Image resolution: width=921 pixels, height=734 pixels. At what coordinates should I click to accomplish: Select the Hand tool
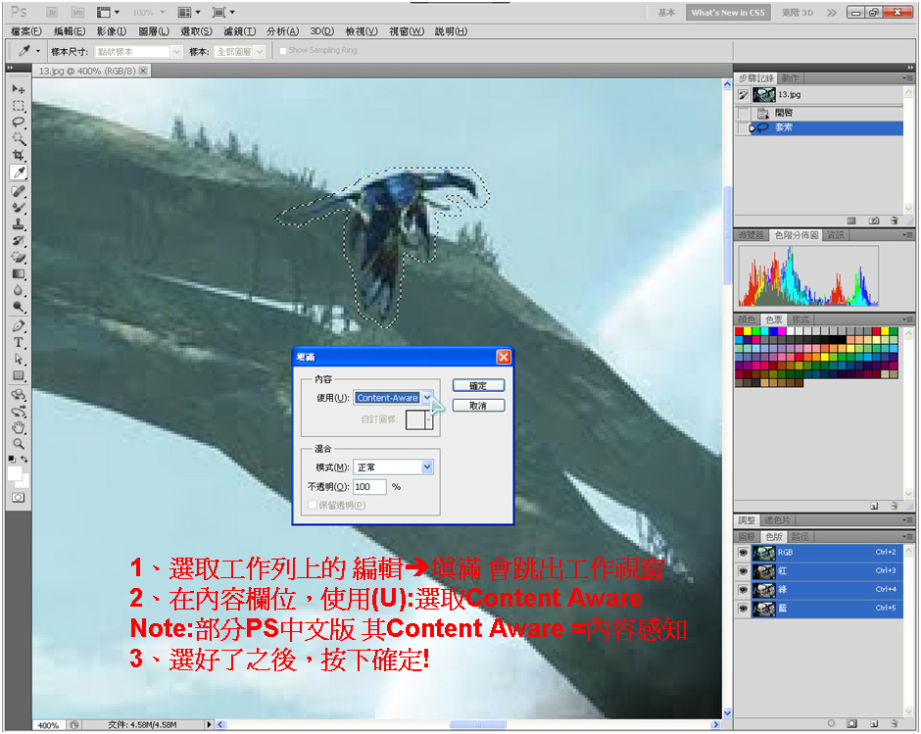(19, 427)
